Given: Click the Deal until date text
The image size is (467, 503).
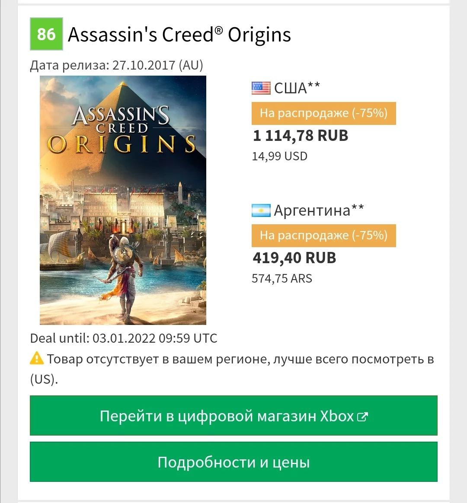Looking at the screenshot, I should 124,338.
